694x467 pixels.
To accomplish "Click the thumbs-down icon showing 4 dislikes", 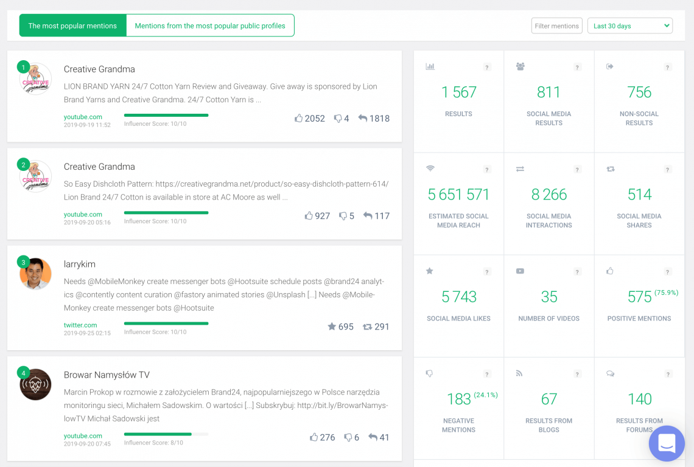I will point(338,118).
